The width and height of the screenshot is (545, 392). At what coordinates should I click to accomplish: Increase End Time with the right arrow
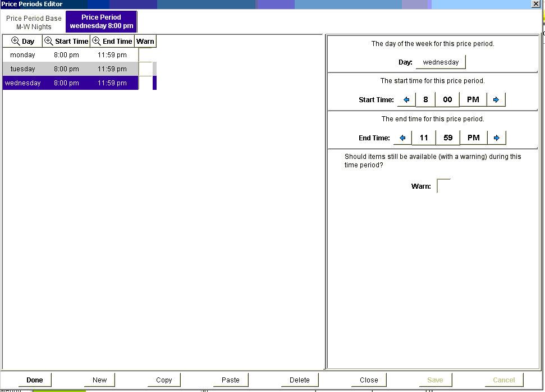pyautogui.click(x=496, y=138)
